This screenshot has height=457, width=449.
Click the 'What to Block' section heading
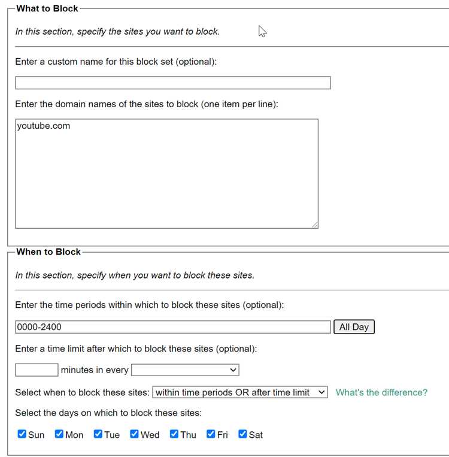pos(47,8)
